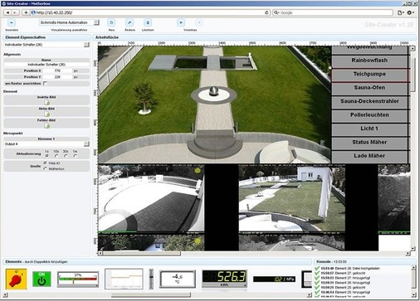
Task: Click the Ändern (edit) toolbar icon
Action: [x=129, y=22]
